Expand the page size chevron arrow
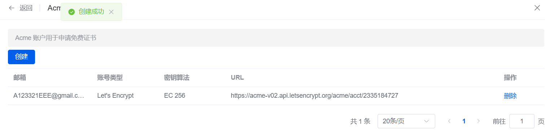 point(427,121)
